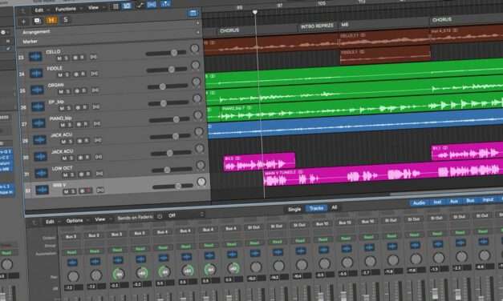Click the flex icon on LOW OCT track
This screenshot has width=503, height=301.
point(99,174)
